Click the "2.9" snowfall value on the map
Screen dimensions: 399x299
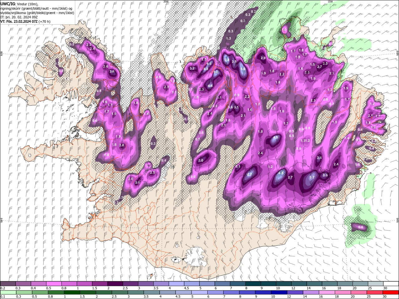(263, 58)
